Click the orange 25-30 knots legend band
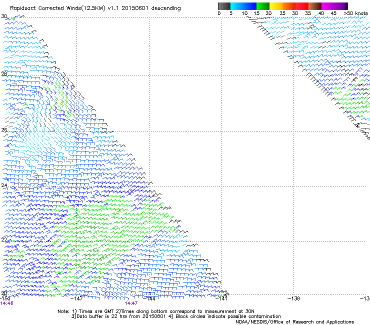The height and width of the screenshot is (325, 370). point(289,6)
